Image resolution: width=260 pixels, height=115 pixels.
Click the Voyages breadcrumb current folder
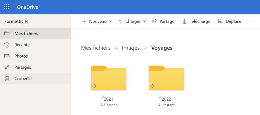click(x=162, y=48)
